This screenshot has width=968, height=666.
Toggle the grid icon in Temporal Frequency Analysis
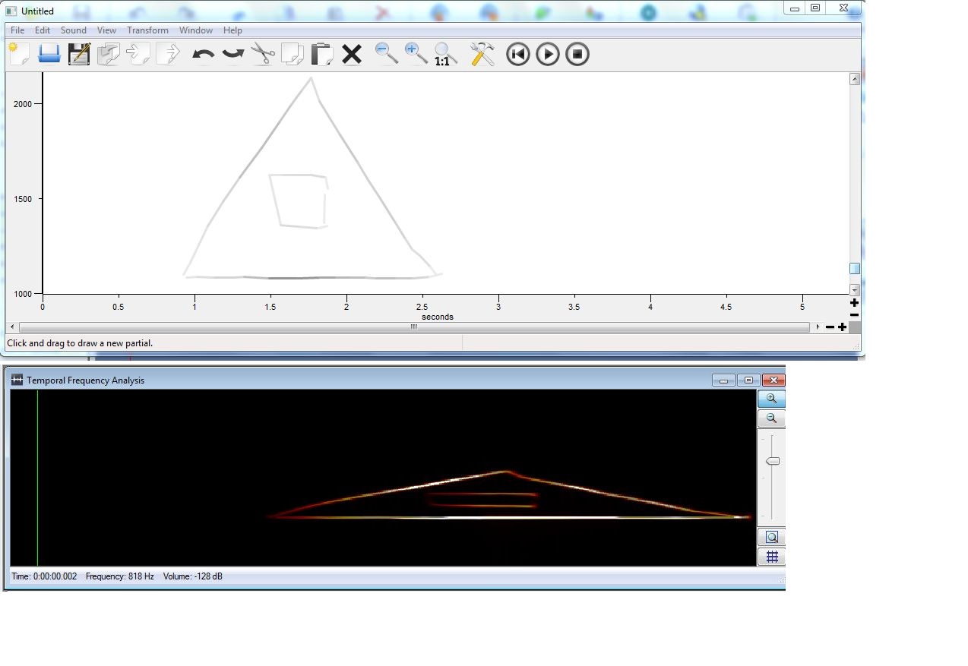pyautogui.click(x=772, y=557)
